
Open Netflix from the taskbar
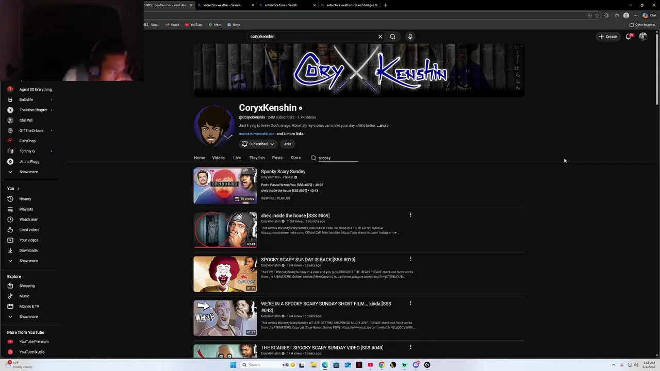pos(359,365)
